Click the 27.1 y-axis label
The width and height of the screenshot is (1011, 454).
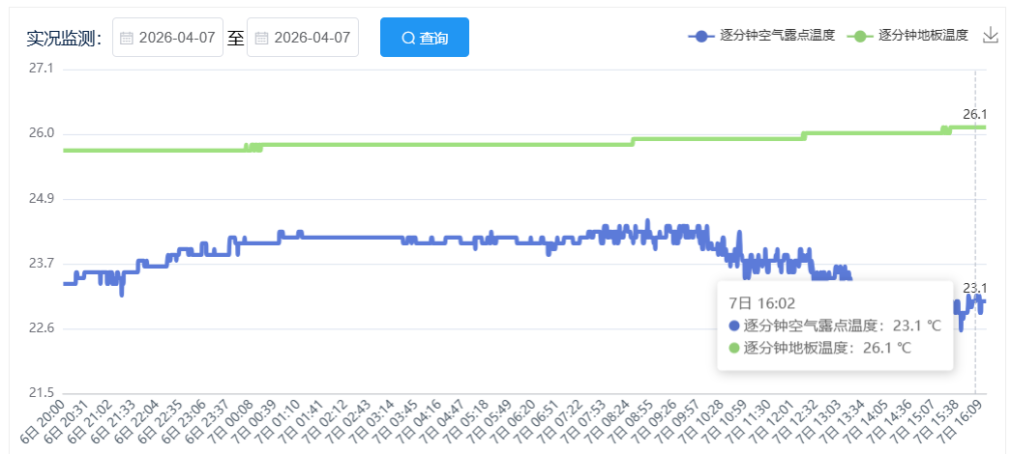(x=42, y=70)
